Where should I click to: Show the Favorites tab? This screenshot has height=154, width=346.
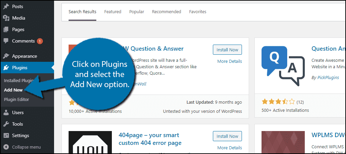(198, 12)
